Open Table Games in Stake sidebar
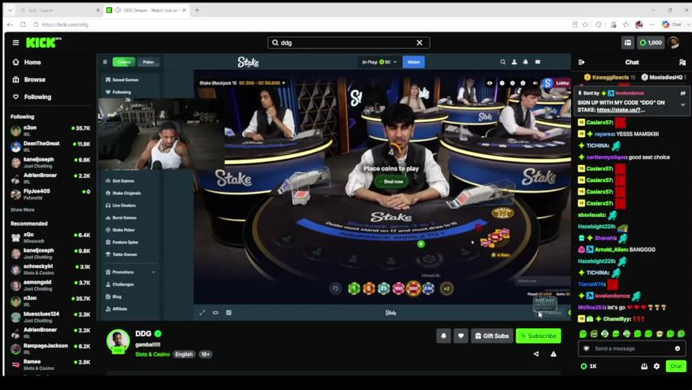 [x=125, y=254]
